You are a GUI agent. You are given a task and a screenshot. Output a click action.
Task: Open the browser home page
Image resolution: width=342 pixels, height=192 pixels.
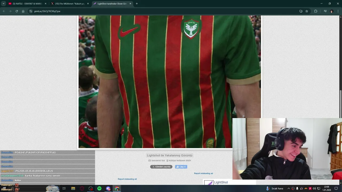tap(23, 11)
